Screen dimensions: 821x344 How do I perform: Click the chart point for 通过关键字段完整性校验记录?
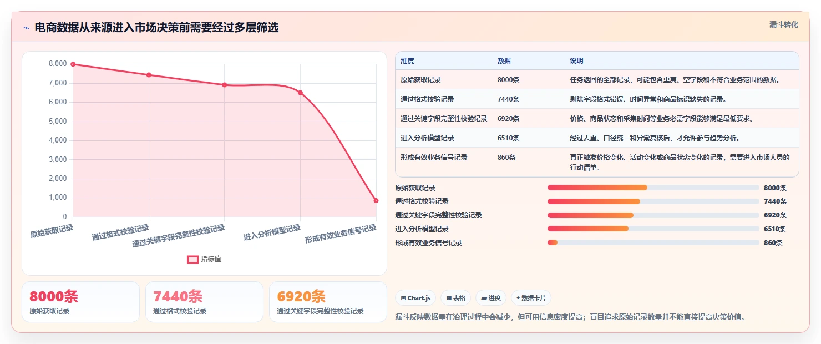point(225,85)
